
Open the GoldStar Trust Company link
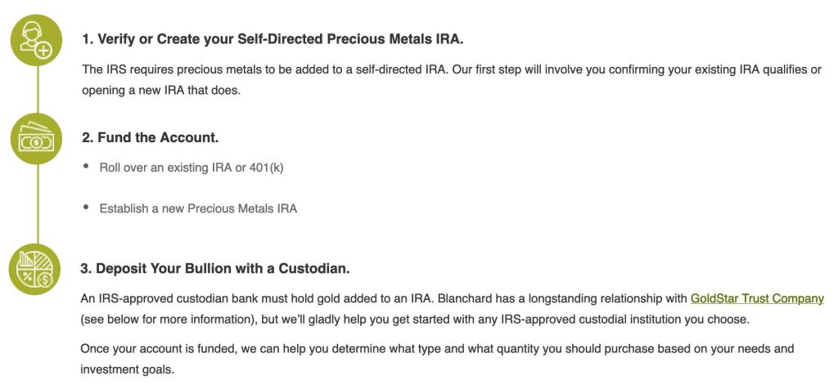tap(757, 298)
